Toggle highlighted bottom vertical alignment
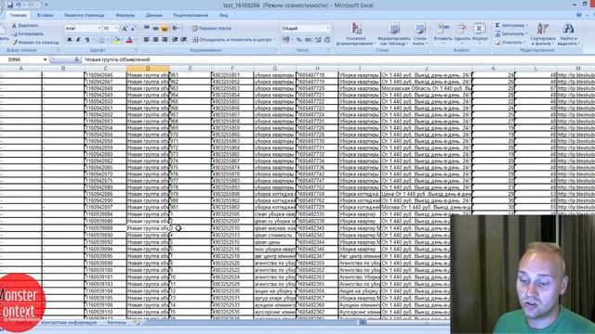The width and height of the screenshot is (595, 334). [x=165, y=29]
